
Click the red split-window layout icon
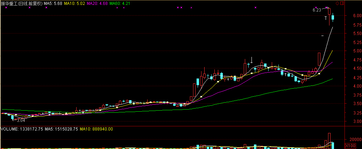[x=342, y=3]
